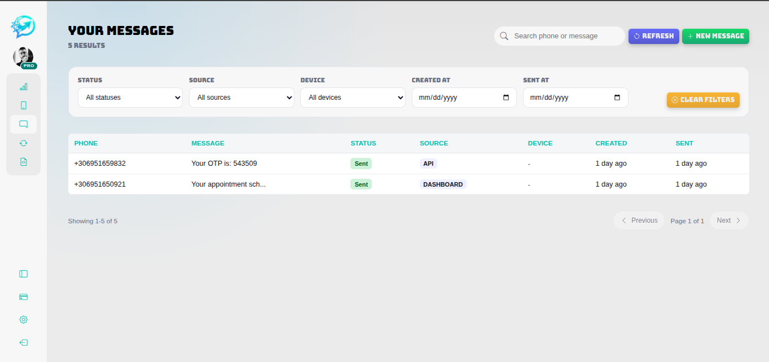Go to Previous page
The width and height of the screenshot is (769, 362).
[x=639, y=220]
